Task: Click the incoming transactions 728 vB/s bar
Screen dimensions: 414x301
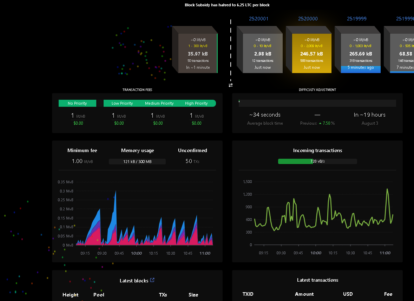Action: point(317,161)
